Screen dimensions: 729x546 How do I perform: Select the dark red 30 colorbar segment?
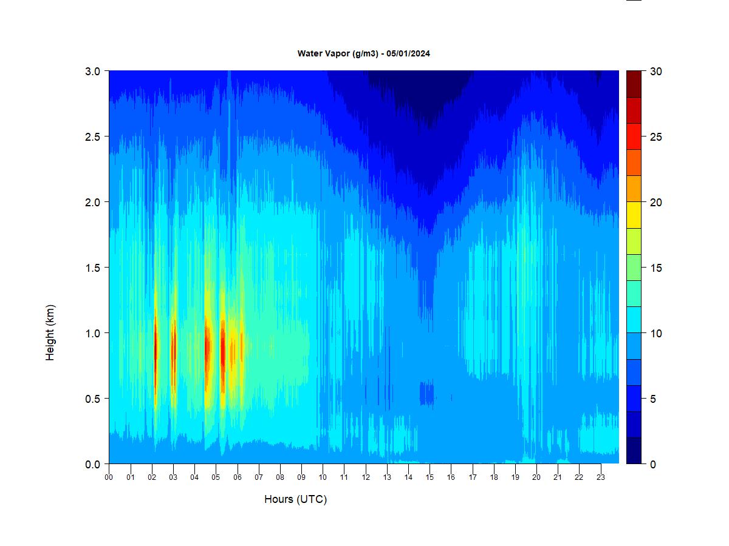[634, 84]
